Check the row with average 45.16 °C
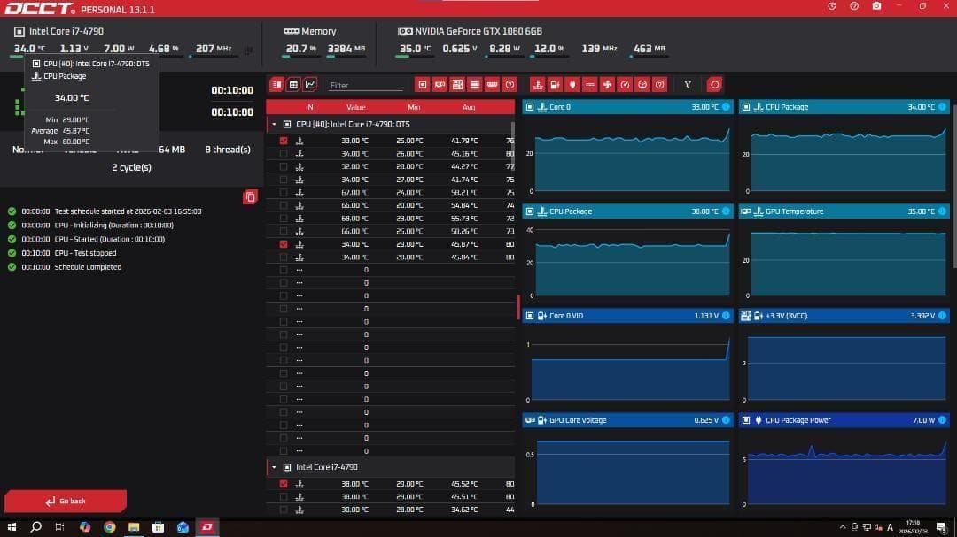This screenshot has width=957, height=537. coord(284,154)
